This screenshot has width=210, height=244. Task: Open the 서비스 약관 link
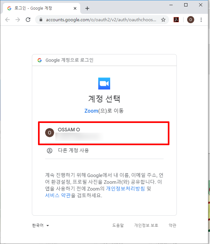click(58, 195)
